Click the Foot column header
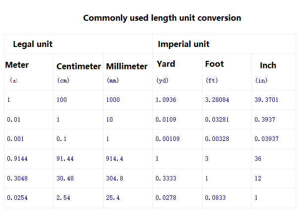Screen dimensions: 304x224 [x=214, y=64]
